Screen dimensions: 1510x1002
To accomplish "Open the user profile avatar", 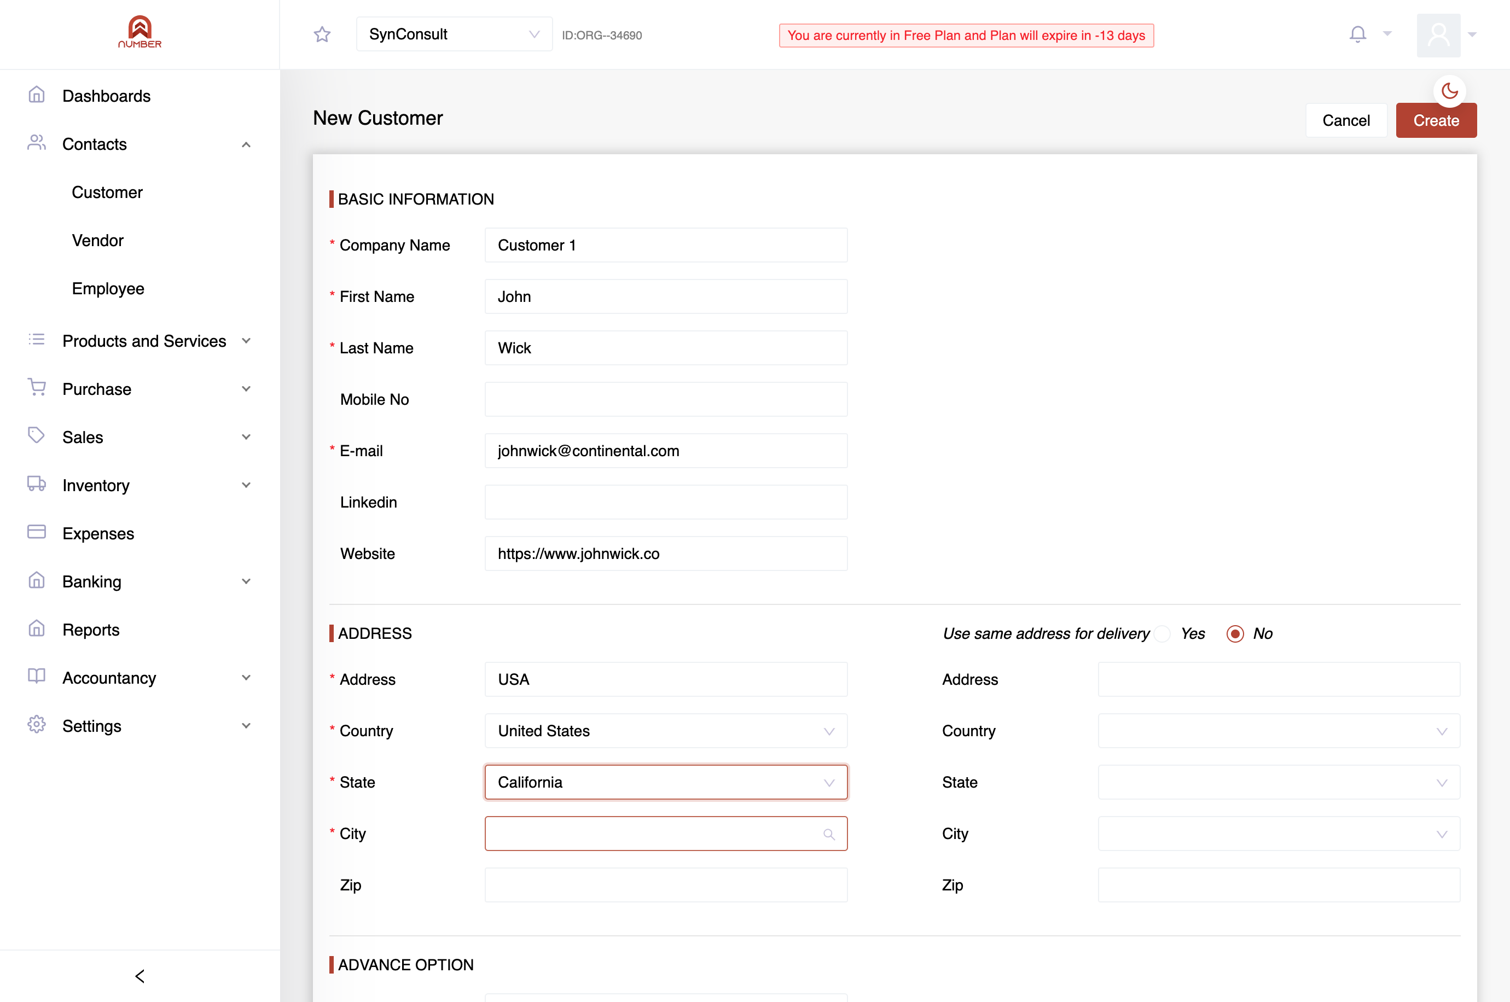I will click(x=1438, y=35).
